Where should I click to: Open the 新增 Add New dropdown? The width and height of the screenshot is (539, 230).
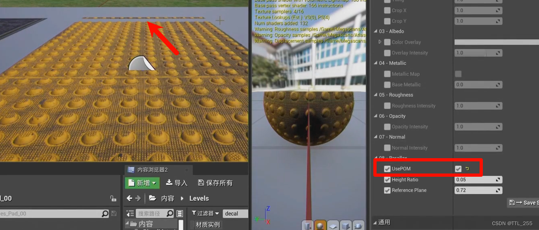[142, 183]
